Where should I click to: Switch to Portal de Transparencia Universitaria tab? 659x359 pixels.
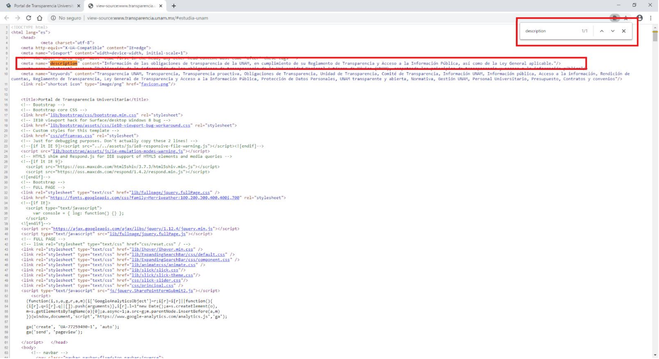43,6
